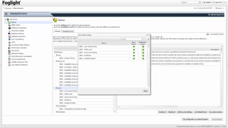Select DBSS - Lock Timeout Rate dialog row

tap(113, 47)
